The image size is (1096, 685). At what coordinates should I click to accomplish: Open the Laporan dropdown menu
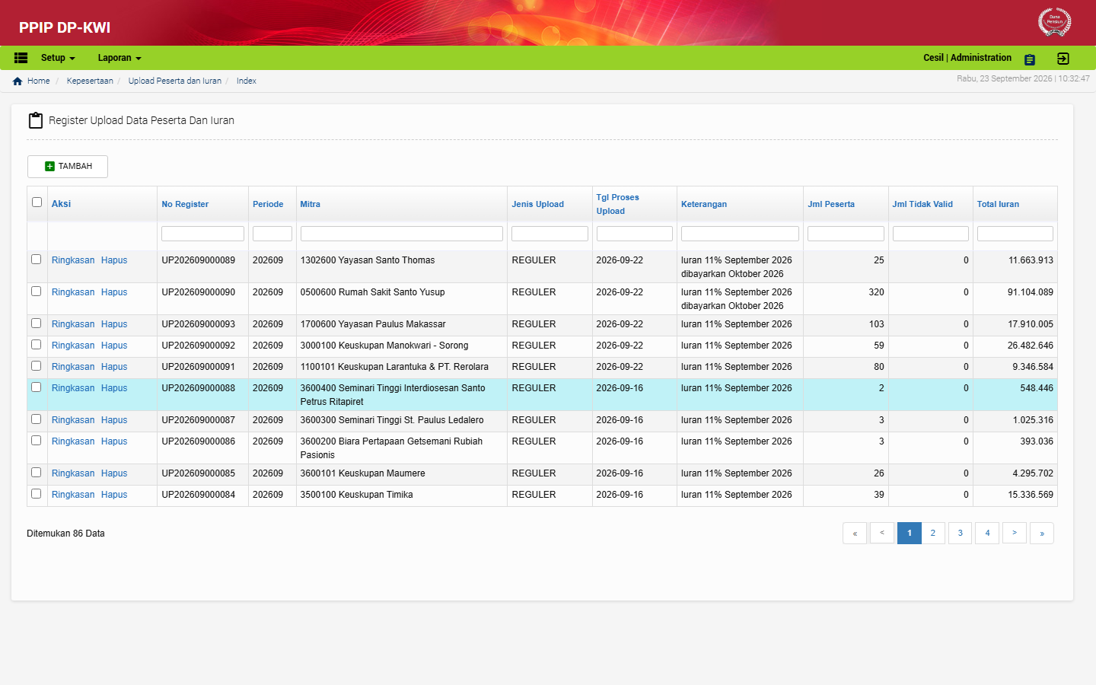pos(119,58)
